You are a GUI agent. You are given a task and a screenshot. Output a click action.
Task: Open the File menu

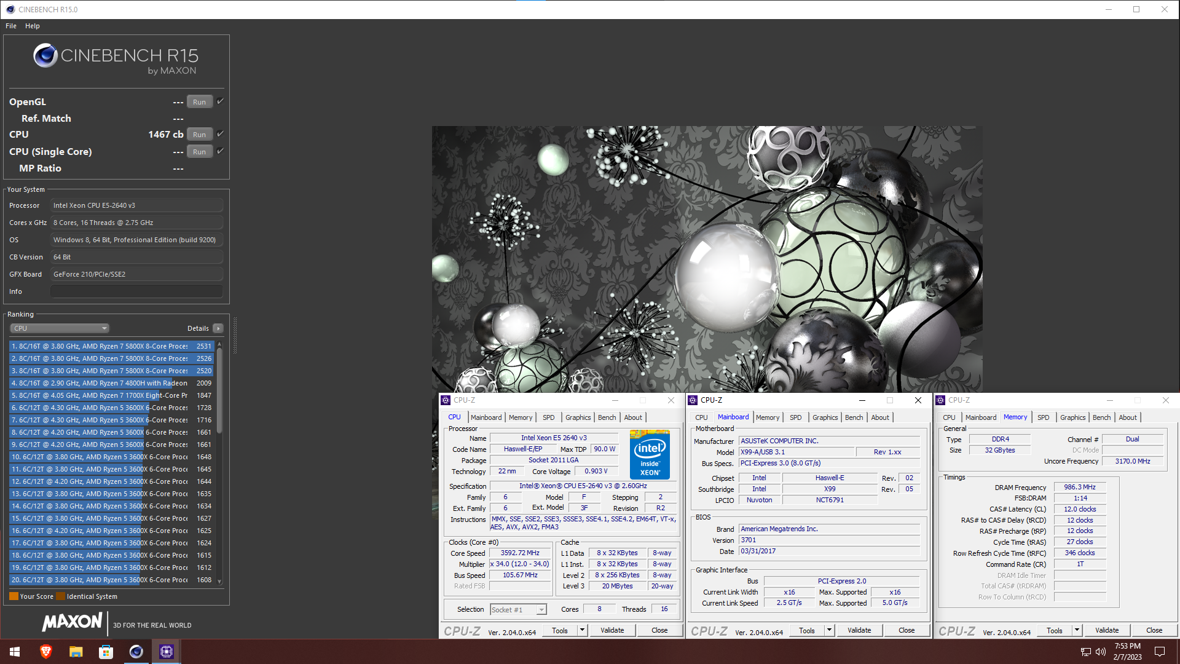(x=11, y=26)
